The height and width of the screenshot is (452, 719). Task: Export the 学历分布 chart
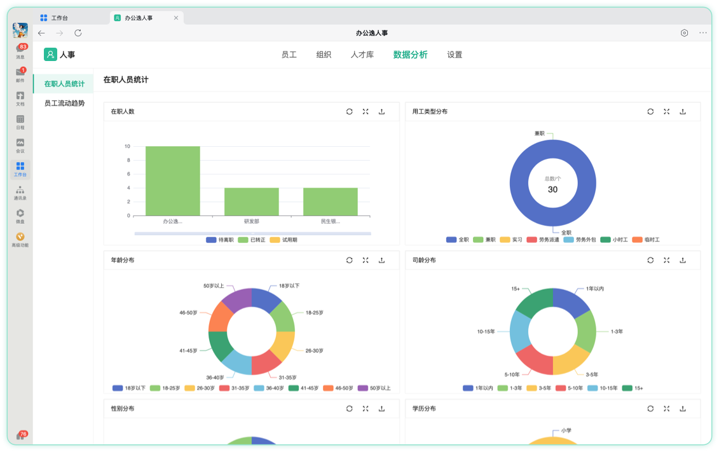[x=683, y=408]
